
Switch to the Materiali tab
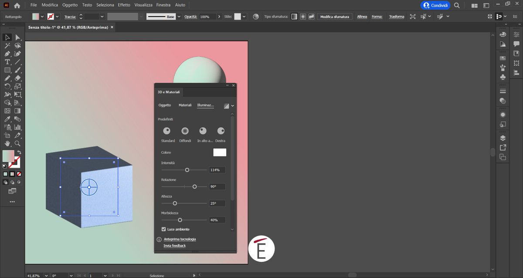[185, 105]
